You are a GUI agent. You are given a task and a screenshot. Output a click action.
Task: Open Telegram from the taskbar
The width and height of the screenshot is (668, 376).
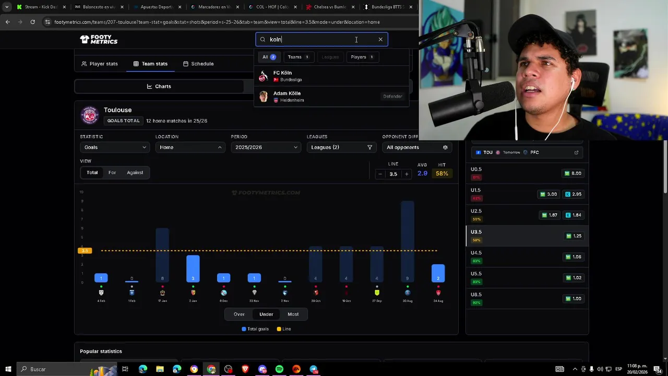click(x=314, y=369)
